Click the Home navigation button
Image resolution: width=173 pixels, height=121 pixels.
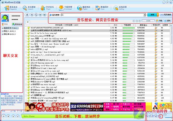point(27,15)
